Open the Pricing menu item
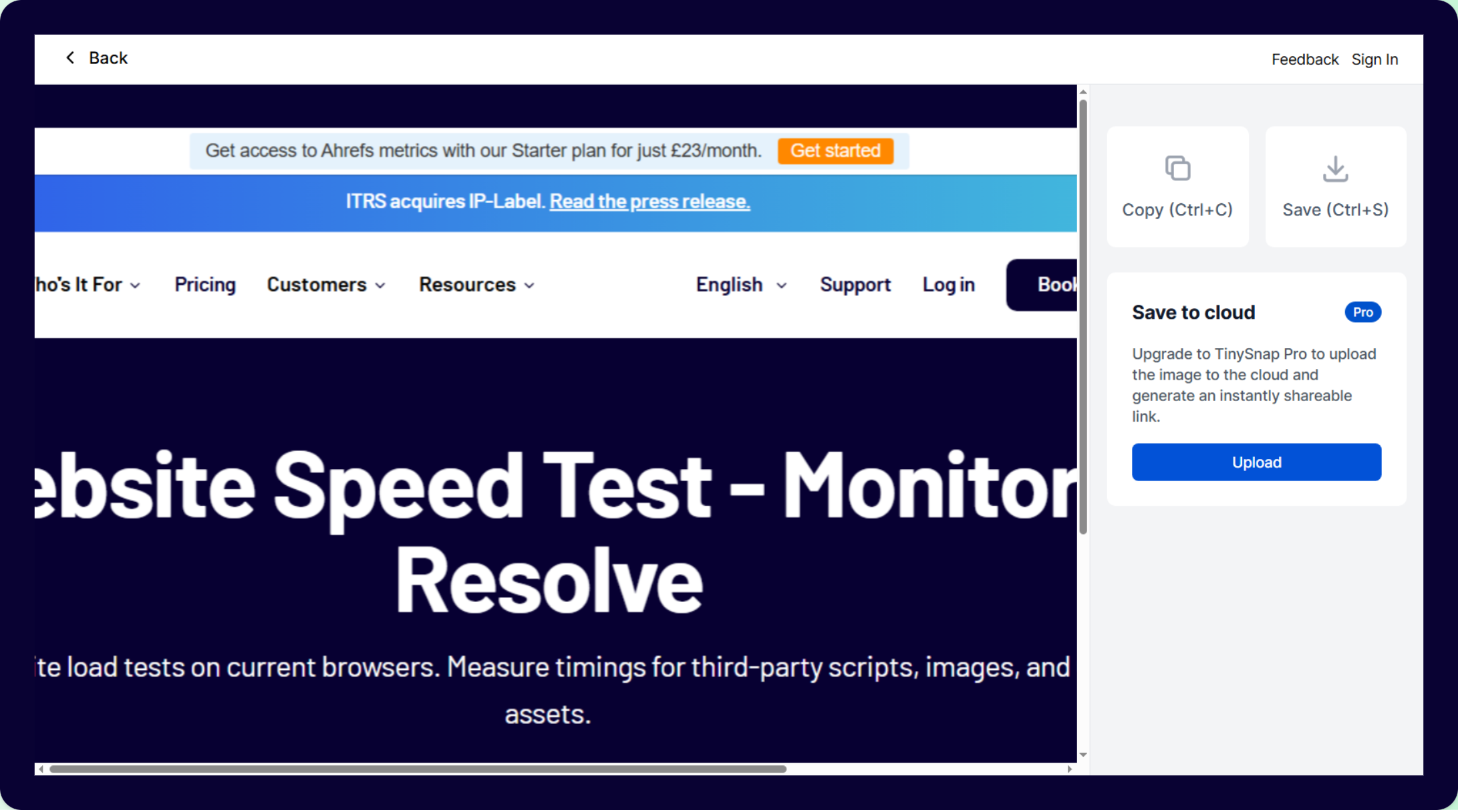The height and width of the screenshot is (810, 1458). pyautogui.click(x=205, y=285)
